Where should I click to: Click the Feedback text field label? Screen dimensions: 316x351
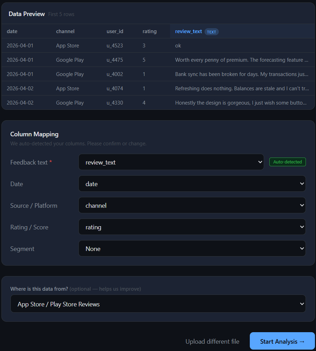pos(29,162)
